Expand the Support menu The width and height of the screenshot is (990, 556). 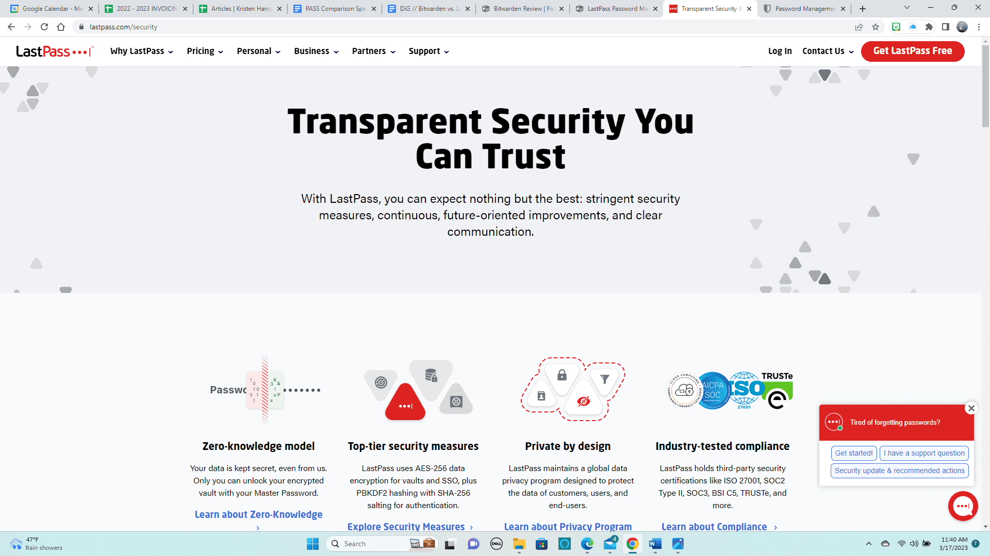coord(428,51)
